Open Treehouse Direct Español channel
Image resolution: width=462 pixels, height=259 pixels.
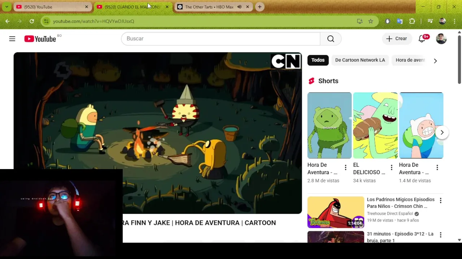(x=390, y=214)
